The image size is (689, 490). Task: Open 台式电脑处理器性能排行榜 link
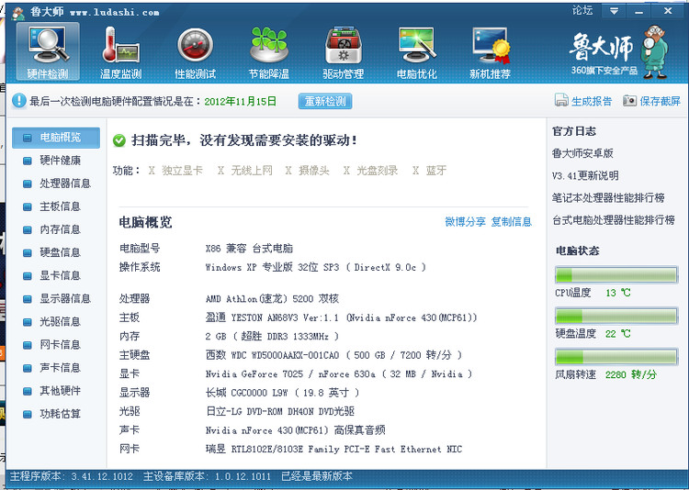click(x=614, y=220)
